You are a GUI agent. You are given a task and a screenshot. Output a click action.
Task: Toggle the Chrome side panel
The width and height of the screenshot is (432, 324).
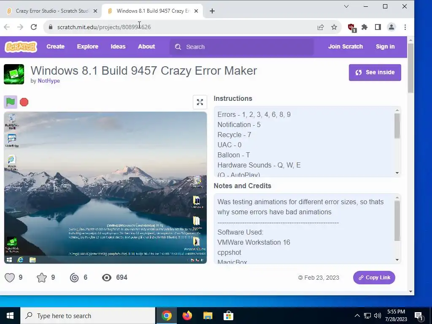pyautogui.click(x=378, y=27)
